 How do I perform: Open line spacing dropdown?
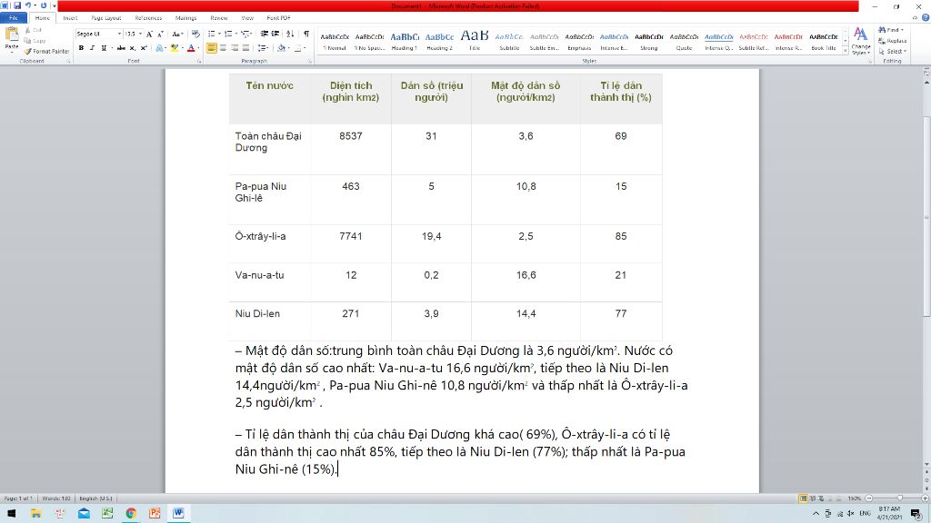pos(263,48)
